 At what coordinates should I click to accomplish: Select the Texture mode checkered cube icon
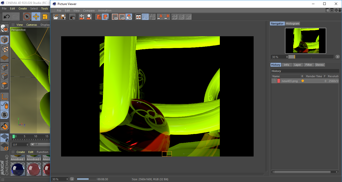coord(5,49)
